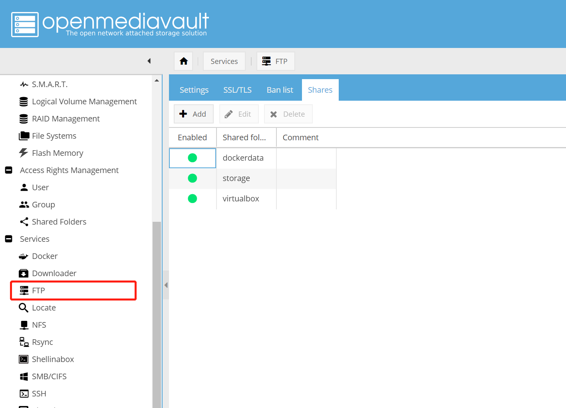Collapse the navigation panel with arrow
Viewport: 566px width, 408px height.
point(149,61)
